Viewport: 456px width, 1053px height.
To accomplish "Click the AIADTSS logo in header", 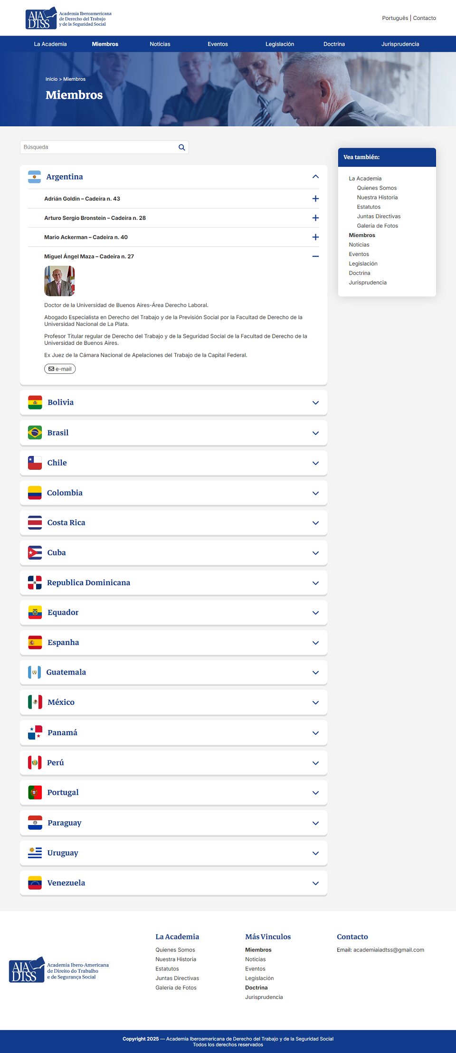I will (68, 18).
